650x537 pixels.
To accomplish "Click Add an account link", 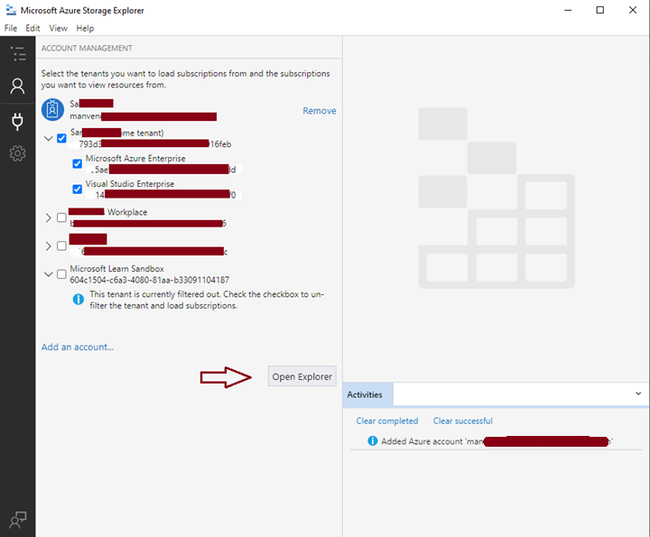I will point(77,347).
